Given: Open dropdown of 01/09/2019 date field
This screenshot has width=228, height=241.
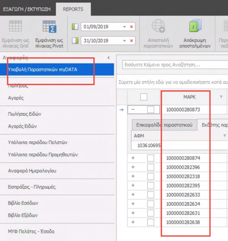Looking at the screenshot, I should 125,27.
